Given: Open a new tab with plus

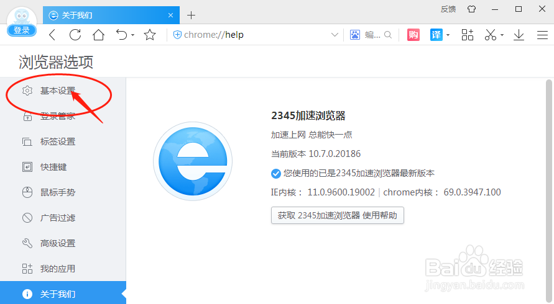Looking at the screenshot, I should (x=191, y=15).
